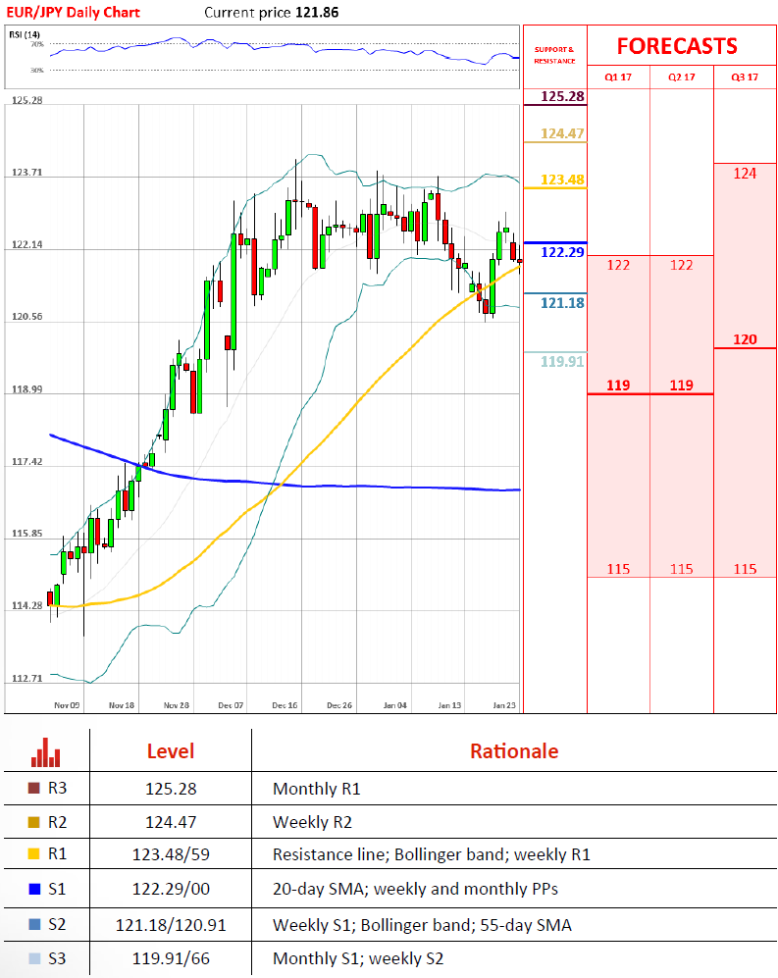The height and width of the screenshot is (978, 778).
Task: Click the Dec 07 date on chart axis
Action: (233, 704)
